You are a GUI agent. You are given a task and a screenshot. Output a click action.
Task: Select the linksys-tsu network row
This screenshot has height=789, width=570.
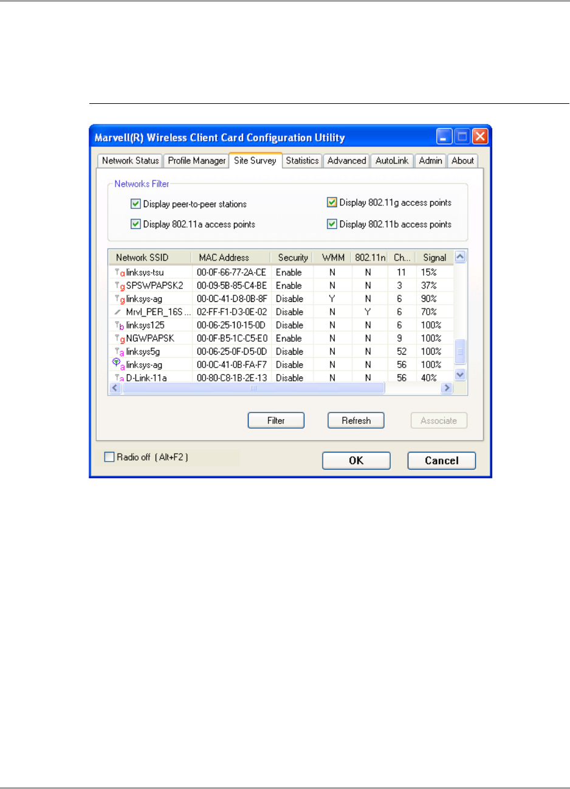pos(281,273)
